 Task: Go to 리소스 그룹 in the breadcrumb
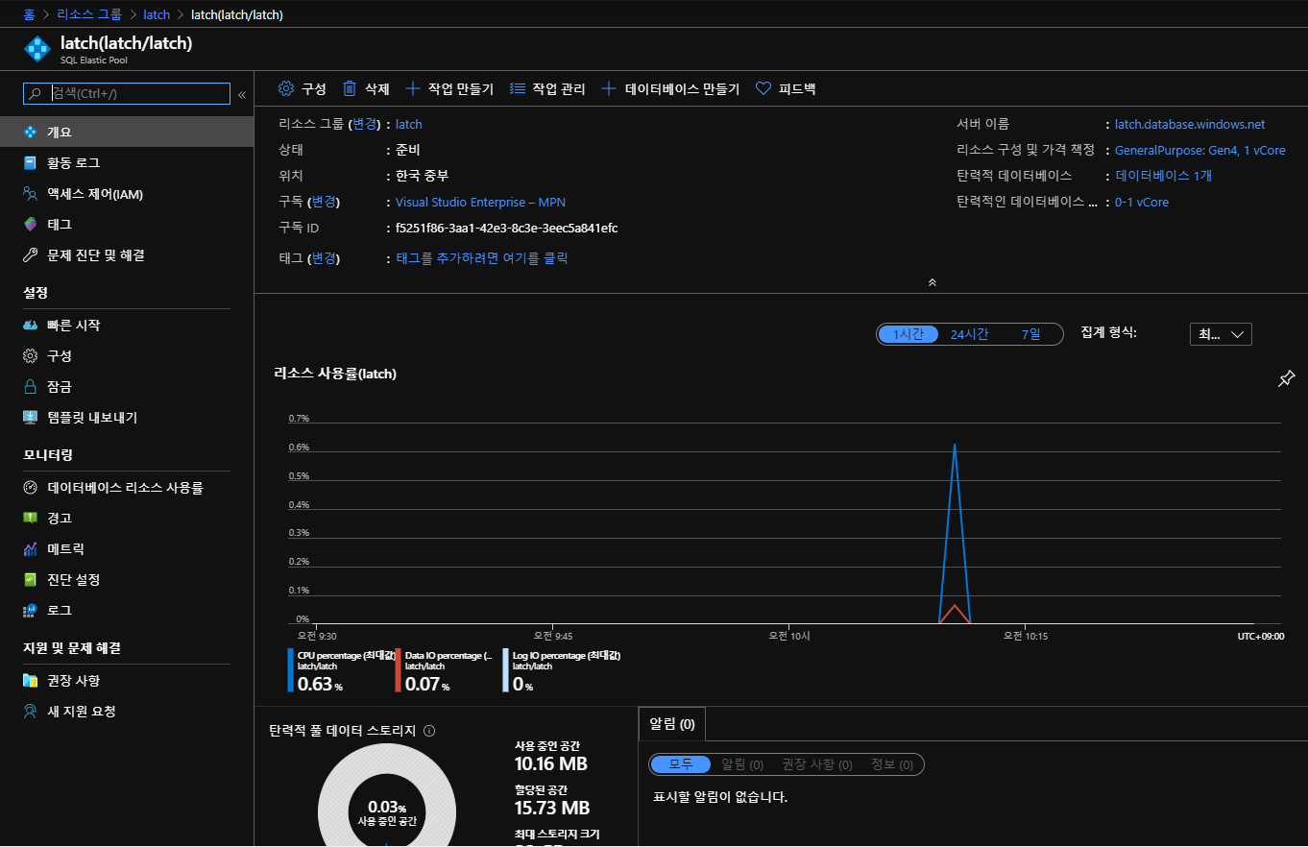point(89,14)
